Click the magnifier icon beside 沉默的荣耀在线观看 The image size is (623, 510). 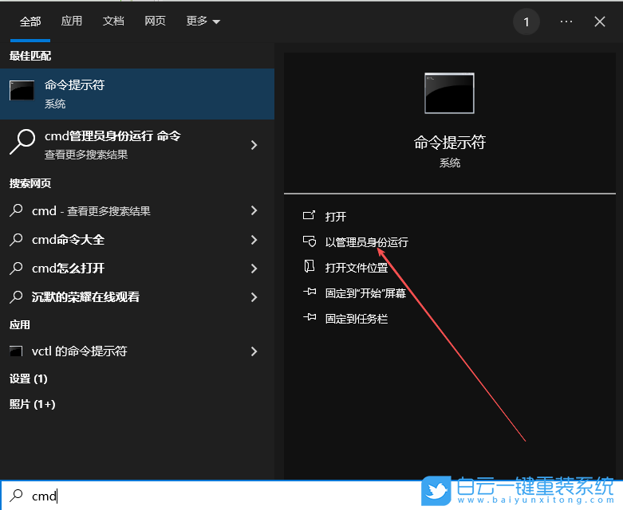16,297
